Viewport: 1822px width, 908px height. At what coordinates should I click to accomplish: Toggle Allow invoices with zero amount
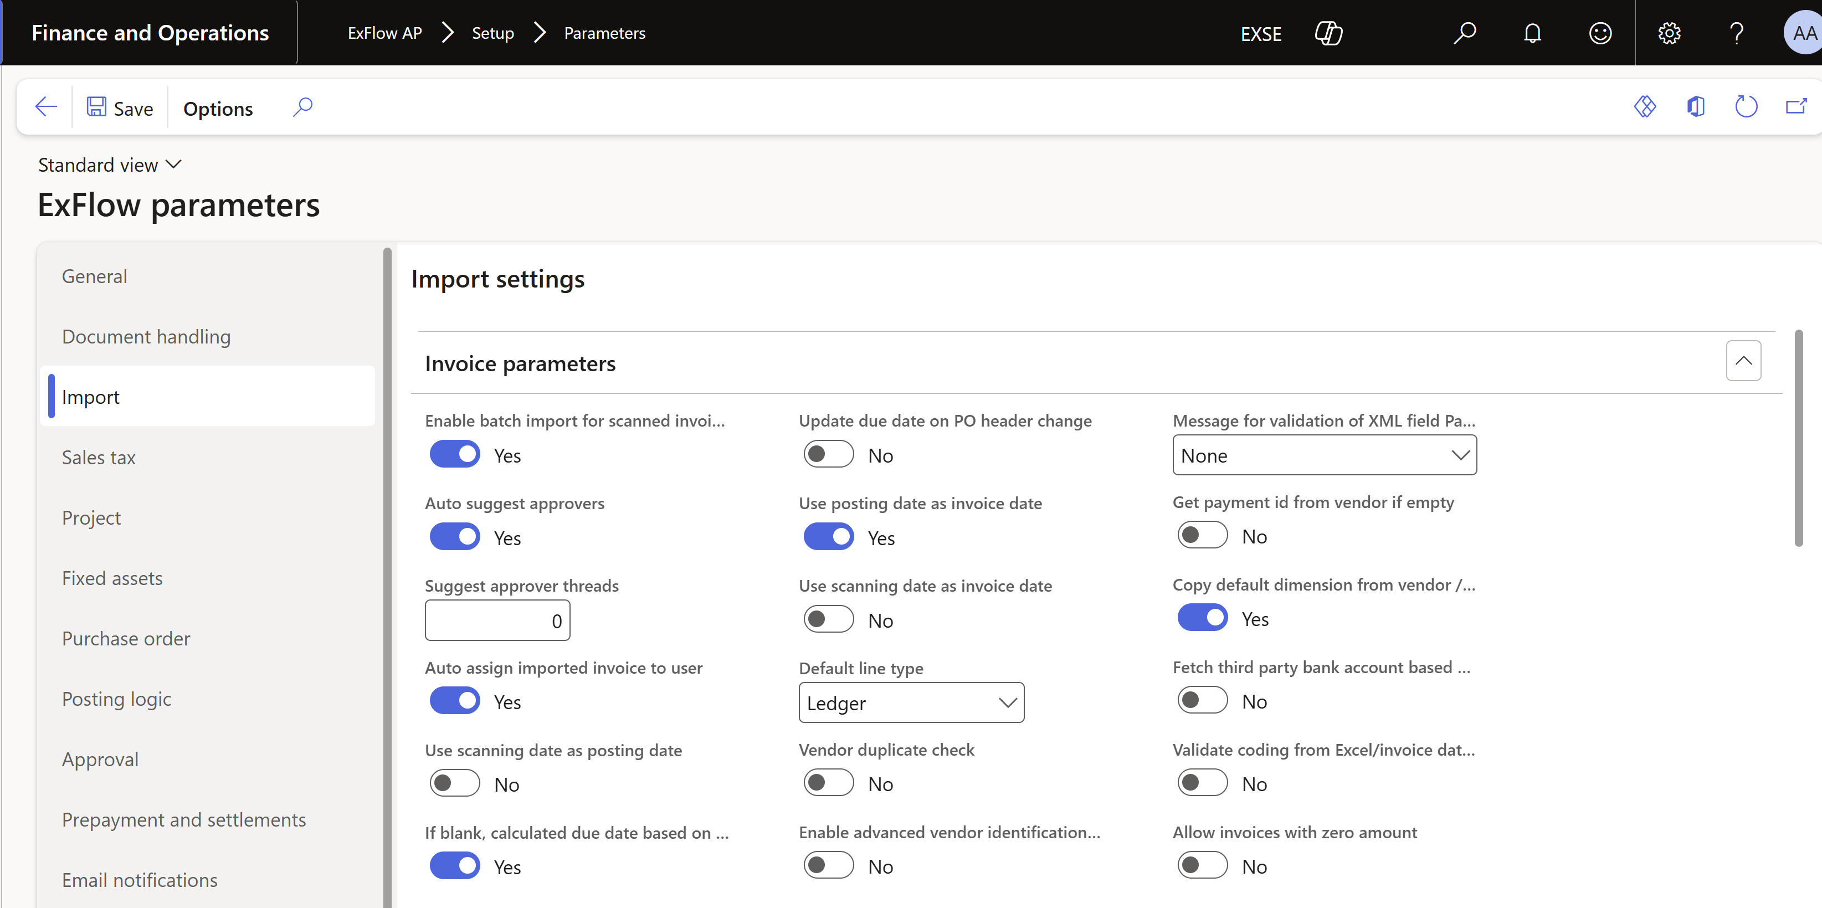(1203, 865)
